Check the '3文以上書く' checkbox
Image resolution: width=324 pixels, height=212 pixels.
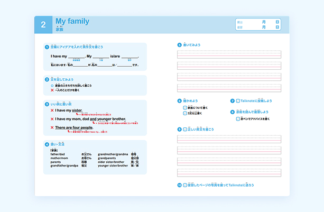point(185,113)
